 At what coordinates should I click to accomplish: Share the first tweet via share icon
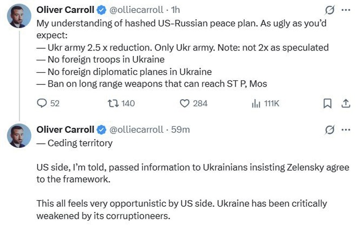click(345, 103)
